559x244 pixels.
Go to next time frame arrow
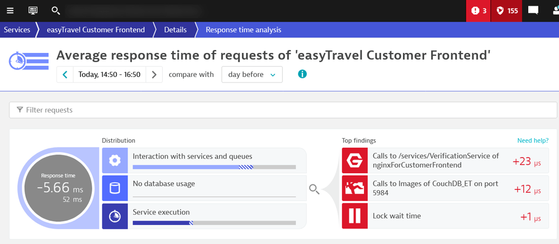point(154,75)
